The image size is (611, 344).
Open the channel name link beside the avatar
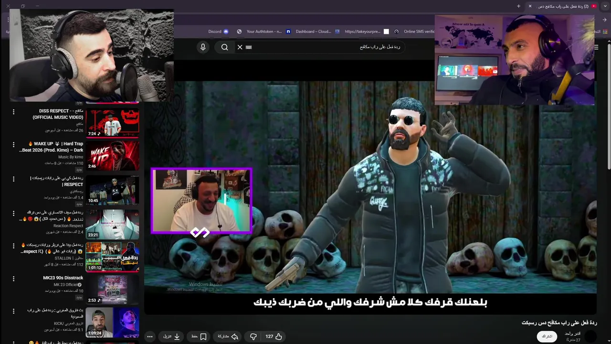(x=572, y=333)
